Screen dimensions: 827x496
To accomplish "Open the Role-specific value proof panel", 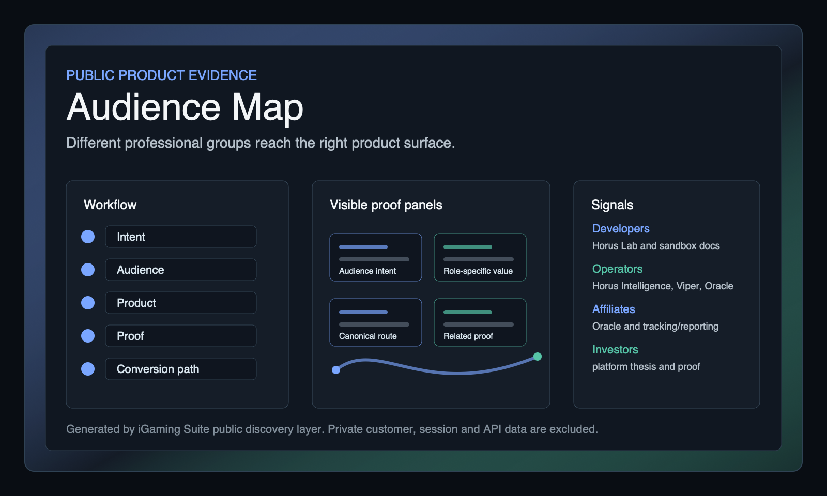I will (480, 257).
